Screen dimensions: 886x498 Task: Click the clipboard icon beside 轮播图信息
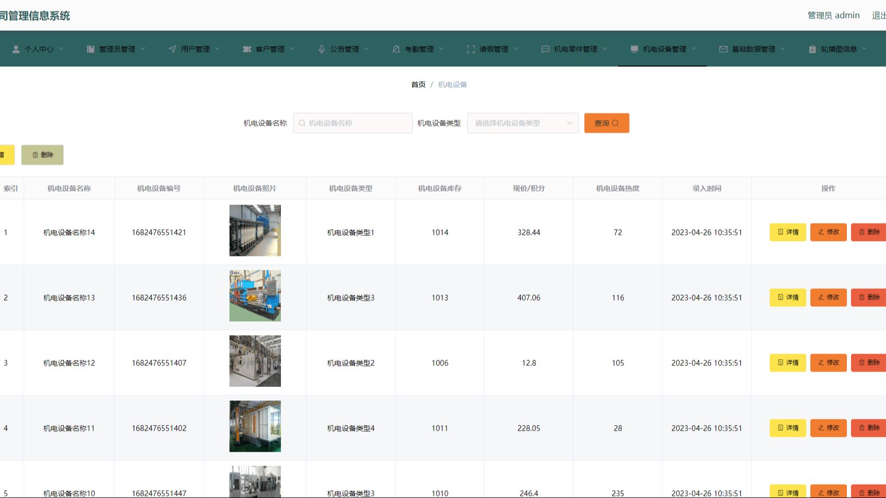(x=812, y=49)
